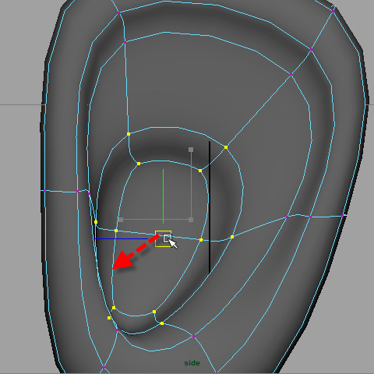The image size is (374, 374).
Task: Click gray handle atop the vertical gray bracket
Action: tap(191, 150)
